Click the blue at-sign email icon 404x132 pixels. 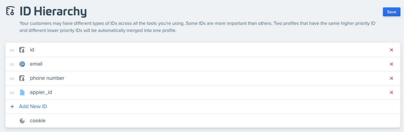click(x=22, y=64)
